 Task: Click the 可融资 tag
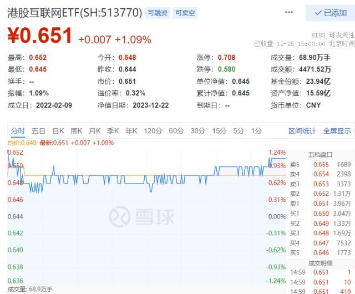point(158,13)
